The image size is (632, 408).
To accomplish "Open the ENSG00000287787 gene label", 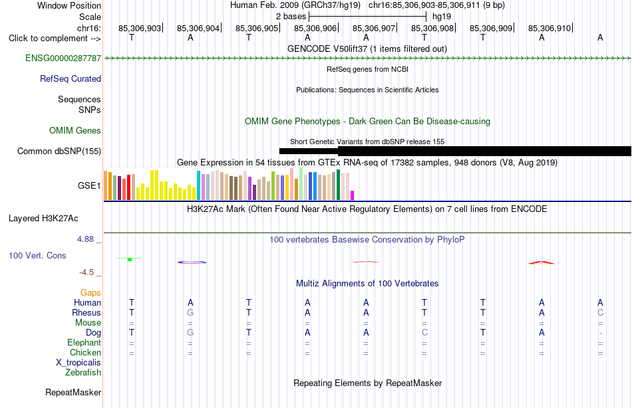I will (63, 58).
